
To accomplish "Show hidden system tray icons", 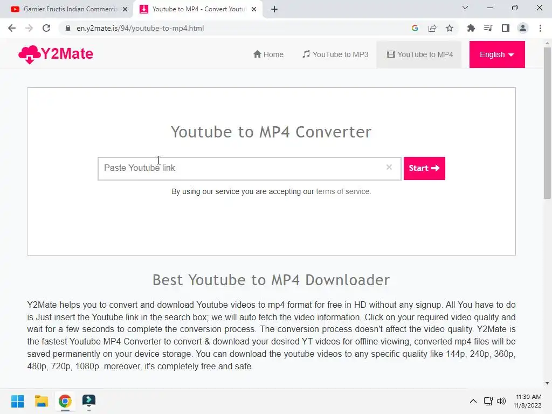I will pos(473,401).
